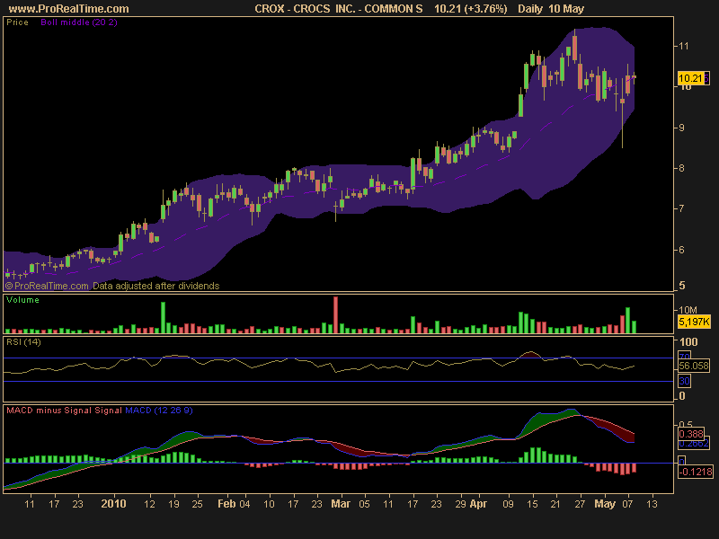Image resolution: width=719 pixels, height=539 pixels.
Task: Click the May date axis label
Action: (604, 504)
